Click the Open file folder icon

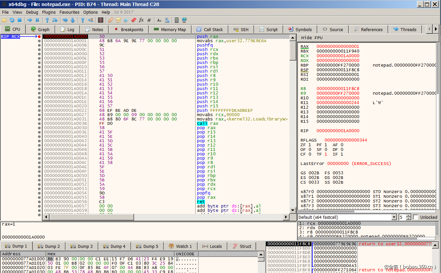pos(4,20)
